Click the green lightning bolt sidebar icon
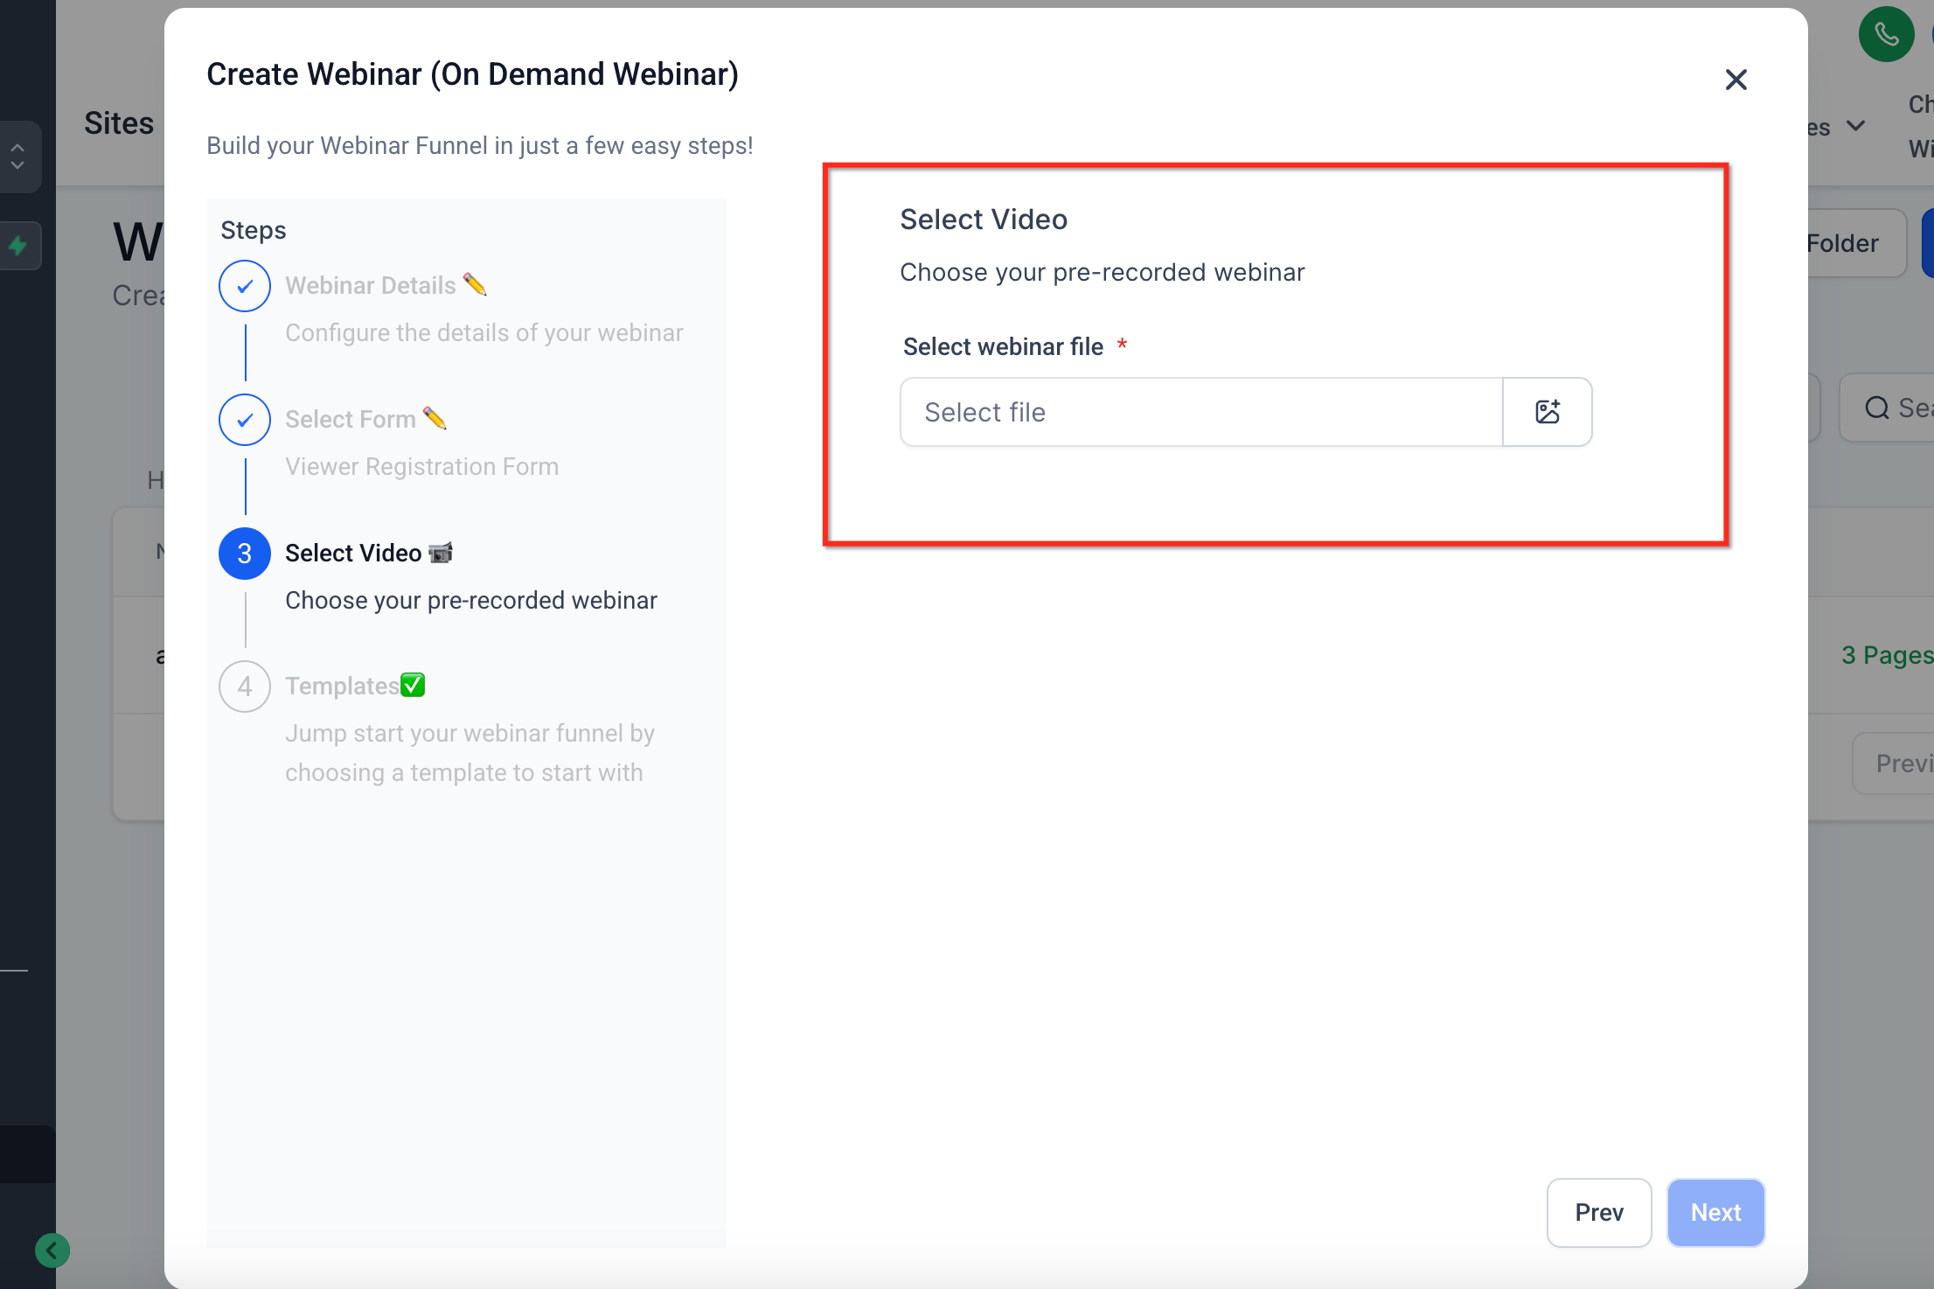The height and width of the screenshot is (1289, 1934). (18, 246)
